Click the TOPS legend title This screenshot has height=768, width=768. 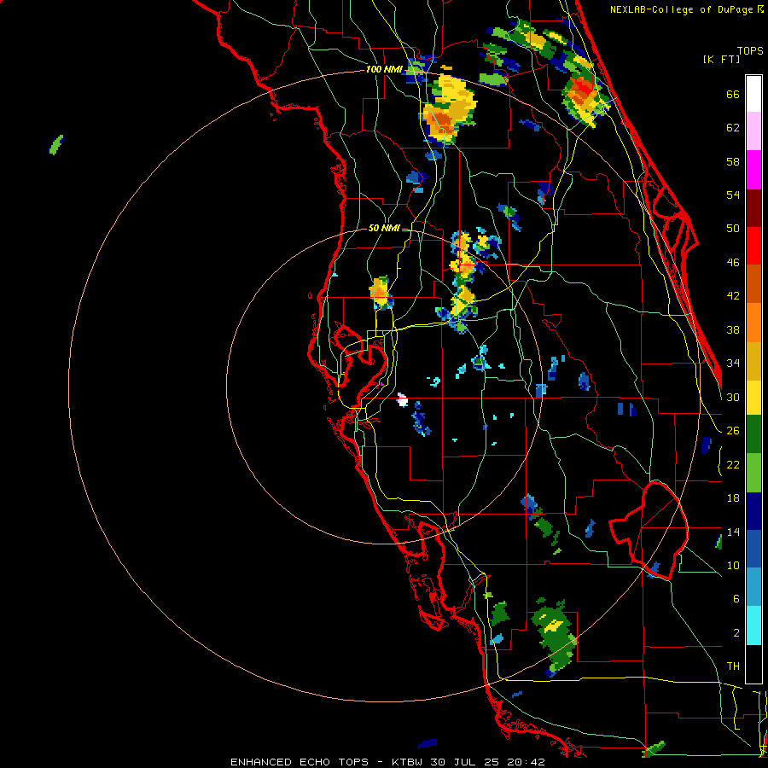[750, 50]
